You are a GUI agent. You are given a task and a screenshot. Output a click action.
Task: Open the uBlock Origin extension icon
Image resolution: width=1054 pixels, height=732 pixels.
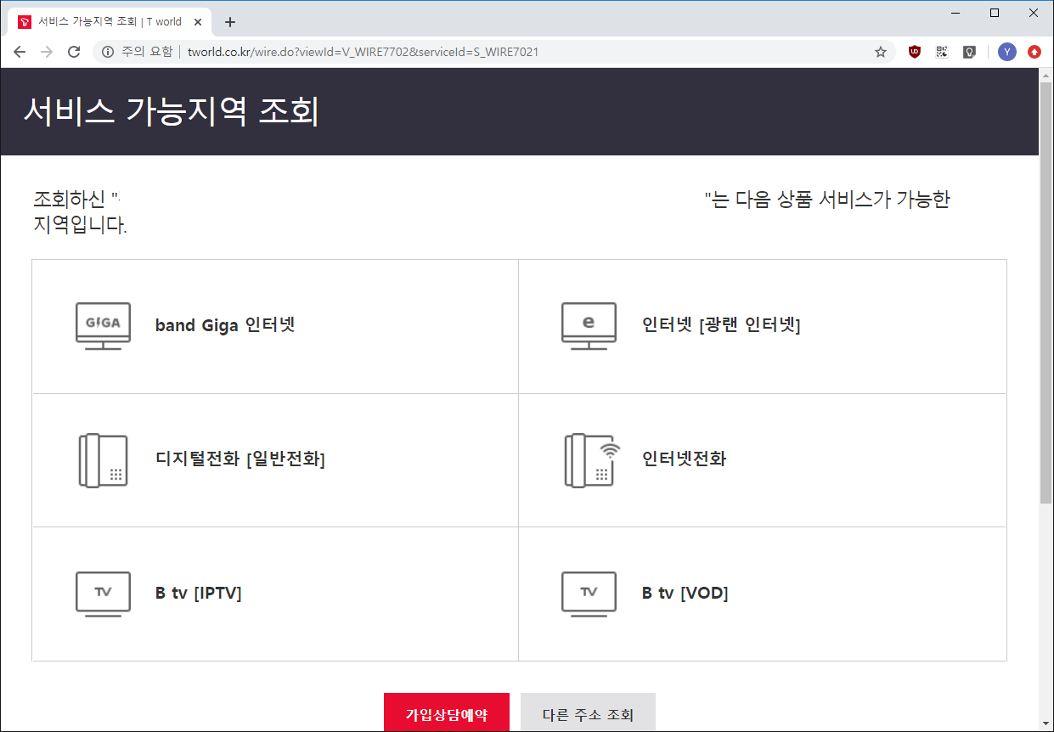point(915,52)
